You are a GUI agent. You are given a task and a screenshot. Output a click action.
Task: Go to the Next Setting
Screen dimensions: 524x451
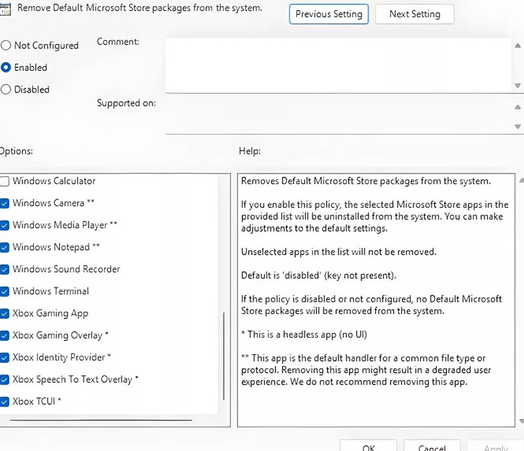415,14
